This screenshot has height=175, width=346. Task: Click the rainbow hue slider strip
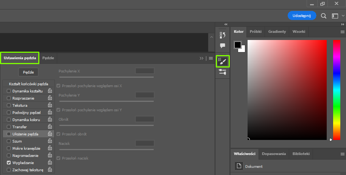(336, 90)
